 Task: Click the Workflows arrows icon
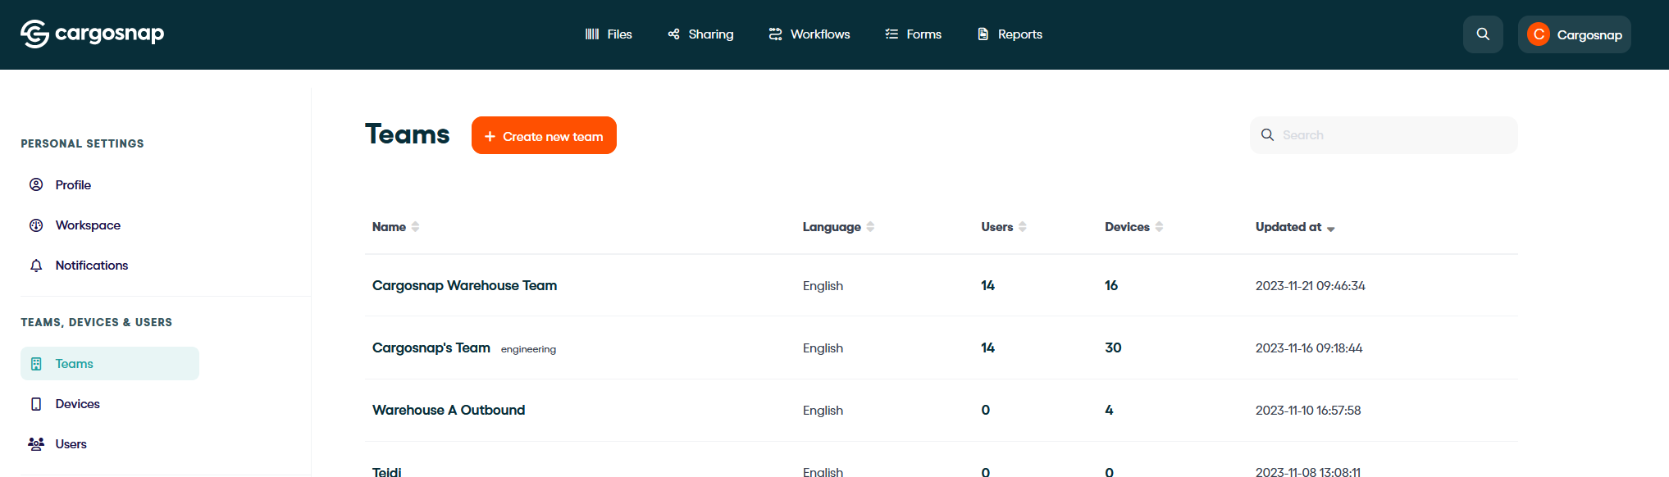pyautogui.click(x=775, y=34)
